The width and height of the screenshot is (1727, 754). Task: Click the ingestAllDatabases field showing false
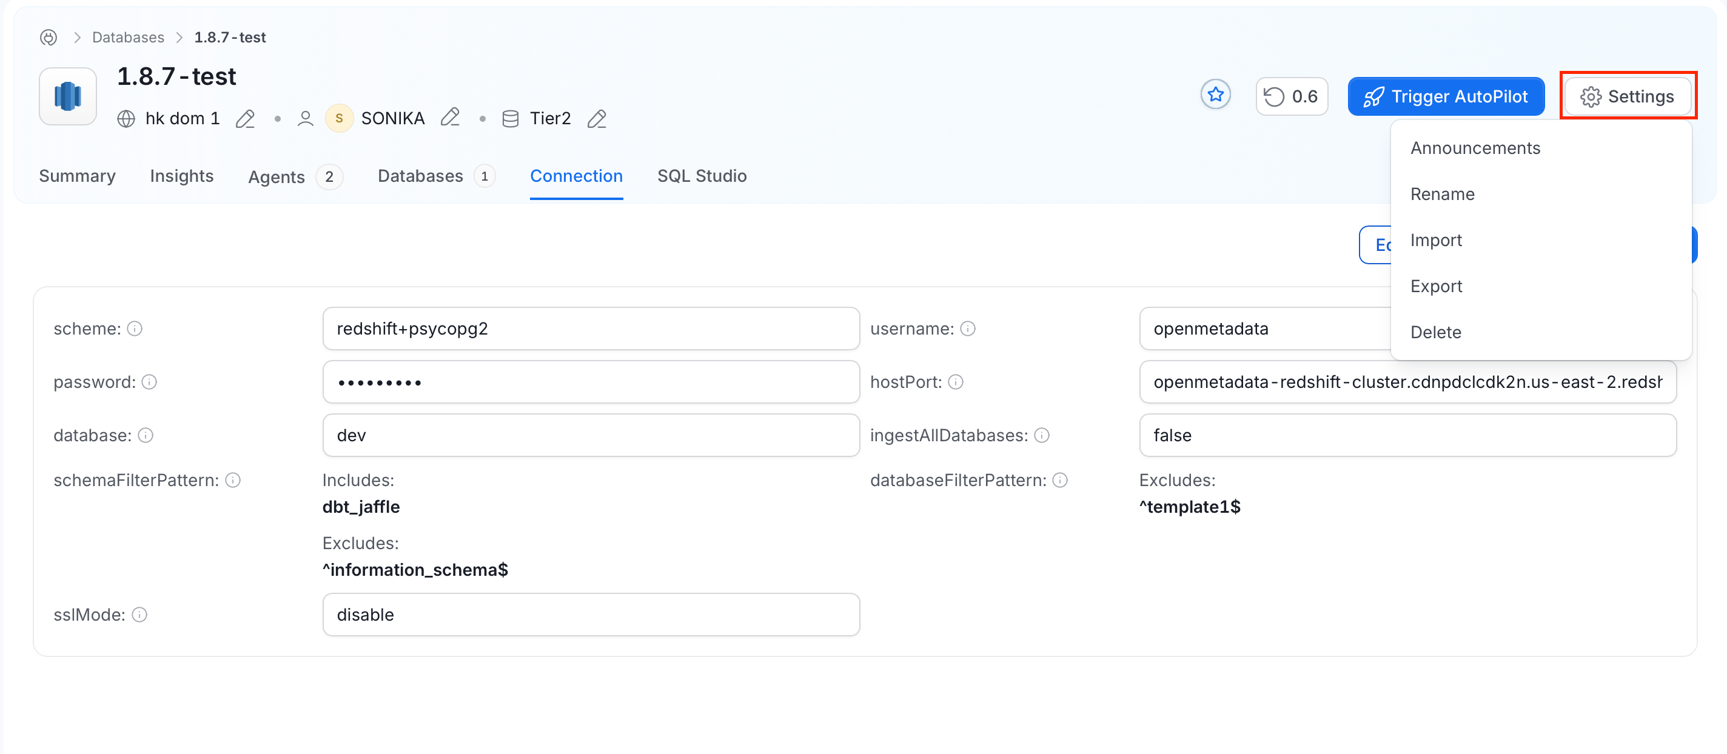click(1408, 436)
